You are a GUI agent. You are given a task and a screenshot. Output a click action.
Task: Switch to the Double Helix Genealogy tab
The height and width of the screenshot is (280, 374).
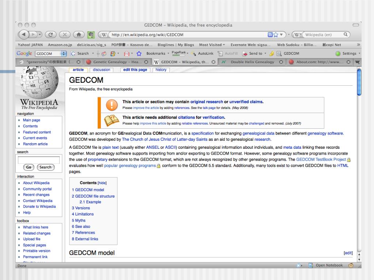(x=252, y=62)
